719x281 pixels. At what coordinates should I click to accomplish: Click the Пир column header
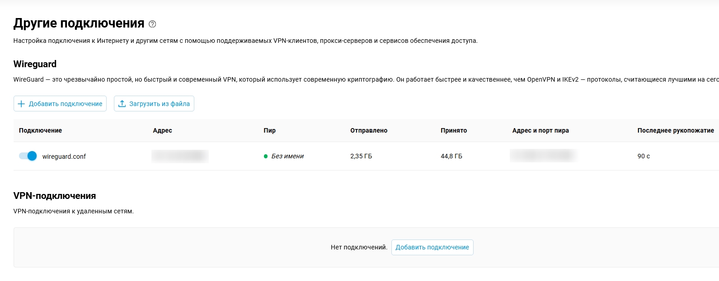coord(269,130)
